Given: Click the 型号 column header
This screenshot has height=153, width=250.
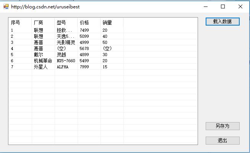Looking at the screenshot, I should [66, 23].
